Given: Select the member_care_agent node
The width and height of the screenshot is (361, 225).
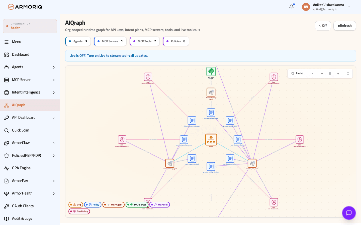Looking at the screenshot, I should [x=252, y=163].
